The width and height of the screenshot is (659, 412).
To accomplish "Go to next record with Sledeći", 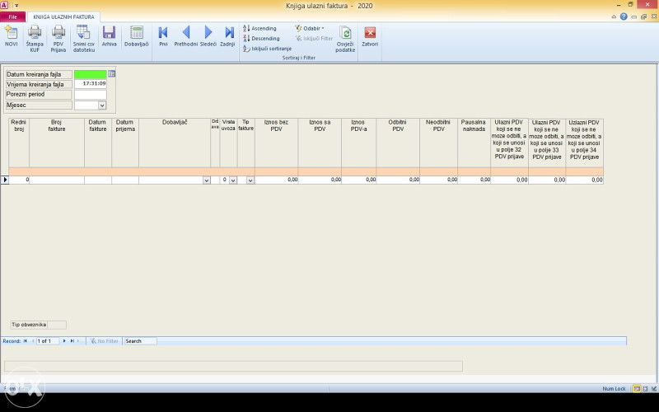I will point(208,36).
